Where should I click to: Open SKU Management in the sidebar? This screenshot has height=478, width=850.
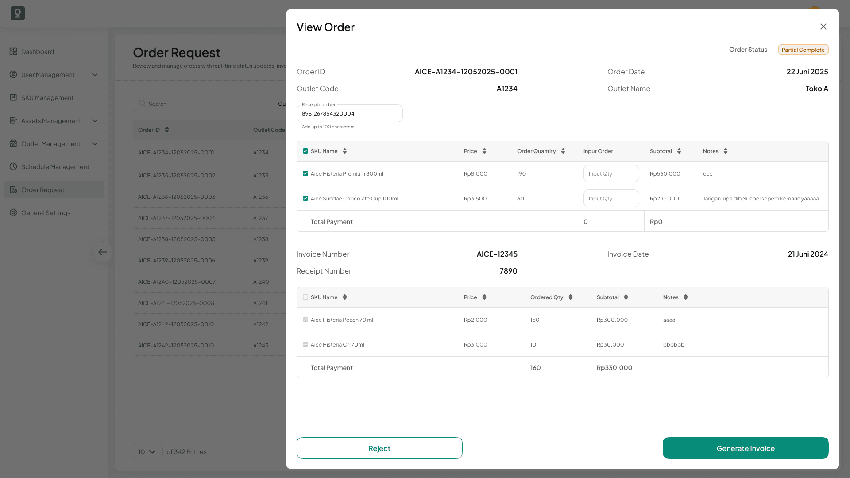pyautogui.click(x=54, y=98)
